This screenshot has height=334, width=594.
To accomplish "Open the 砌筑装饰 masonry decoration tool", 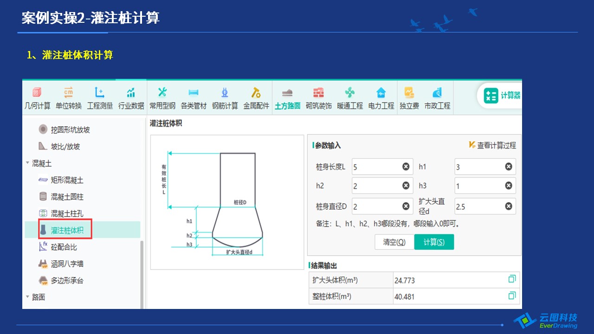I will [318, 98].
